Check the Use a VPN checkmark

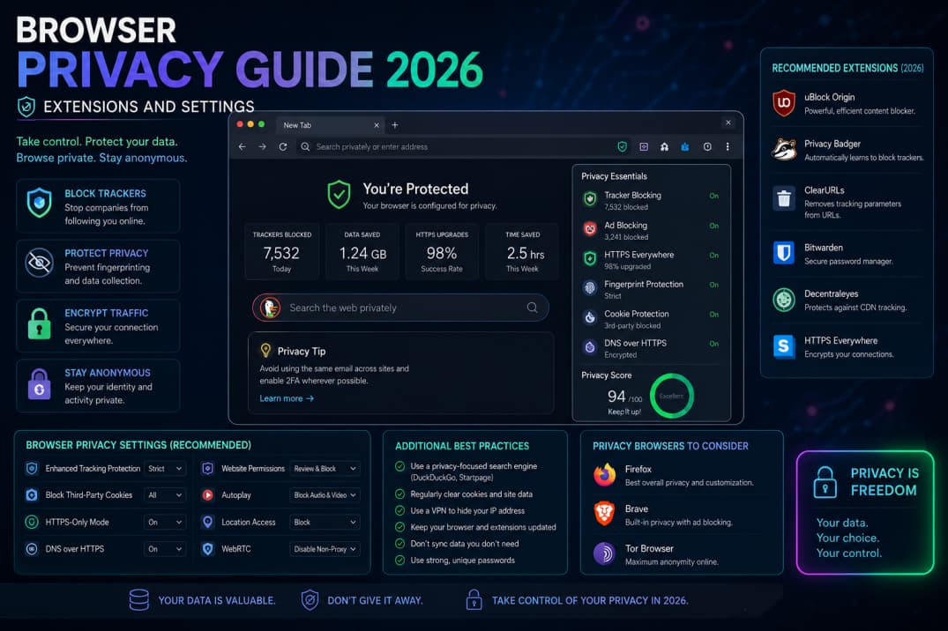(x=399, y=511)
